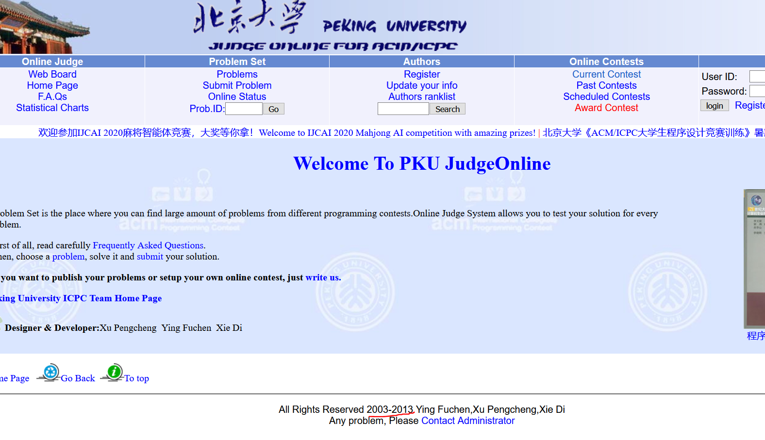Click the Problem Set column header

tap(237, 62)
